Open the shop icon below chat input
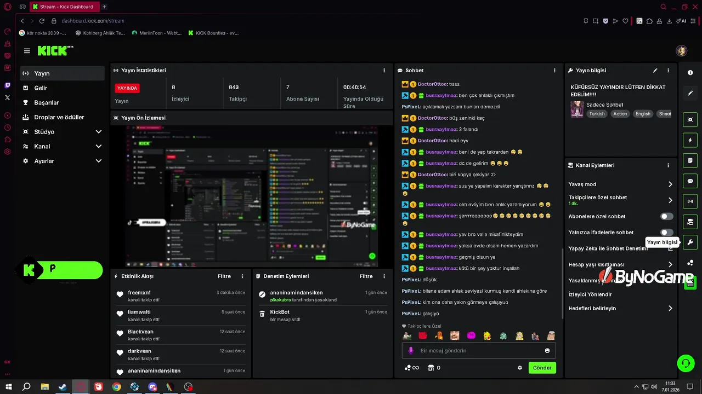 coord(431,368)
